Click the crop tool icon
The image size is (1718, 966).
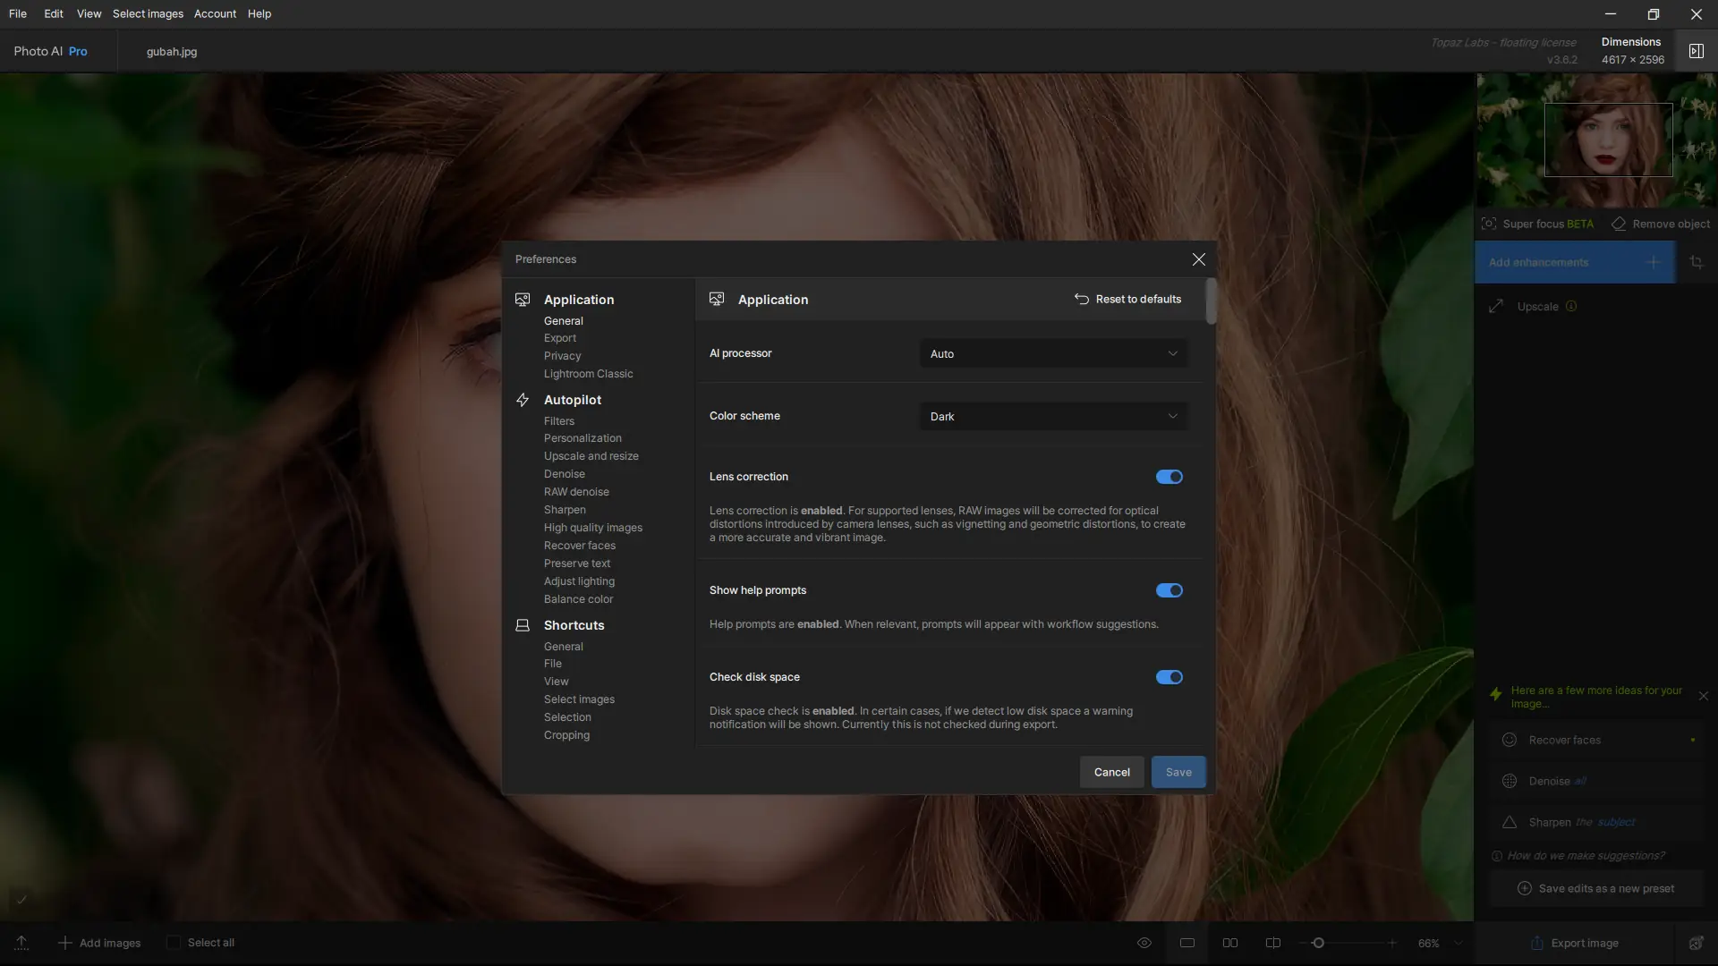pyautogui.click(x=1696, y=262)
